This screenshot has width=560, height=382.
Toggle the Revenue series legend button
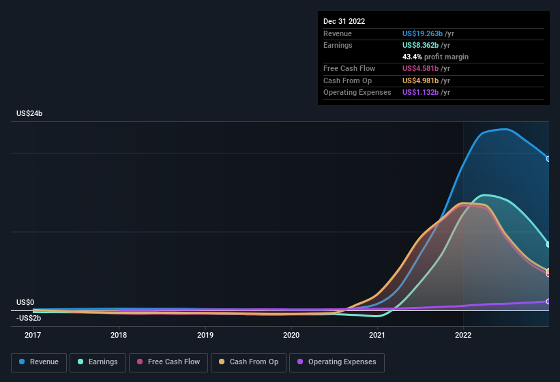(x=39, y=362)
